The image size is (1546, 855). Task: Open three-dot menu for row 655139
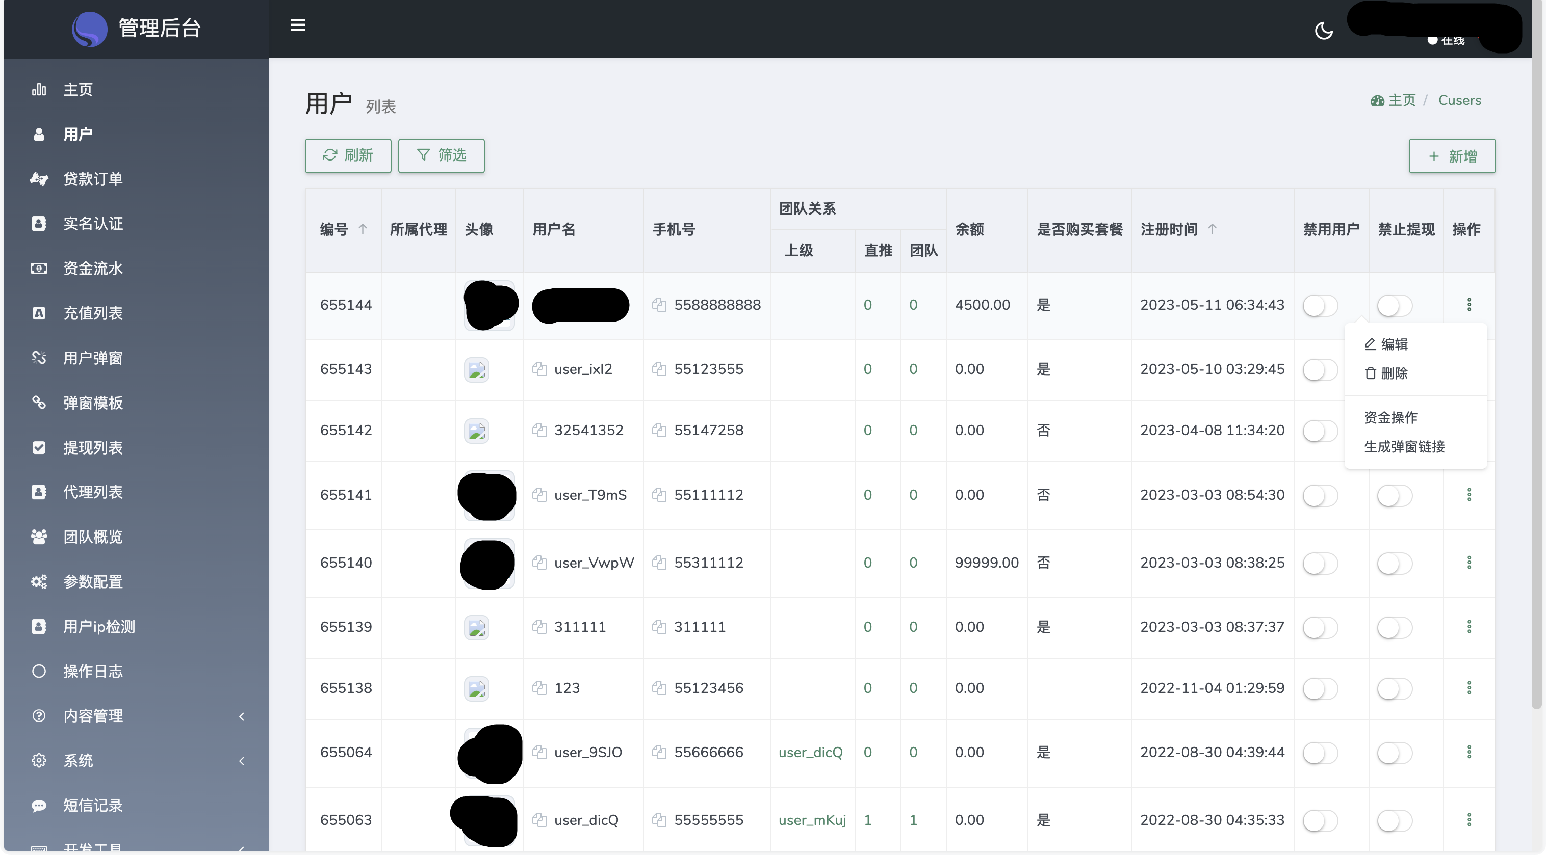point(1468,627)
